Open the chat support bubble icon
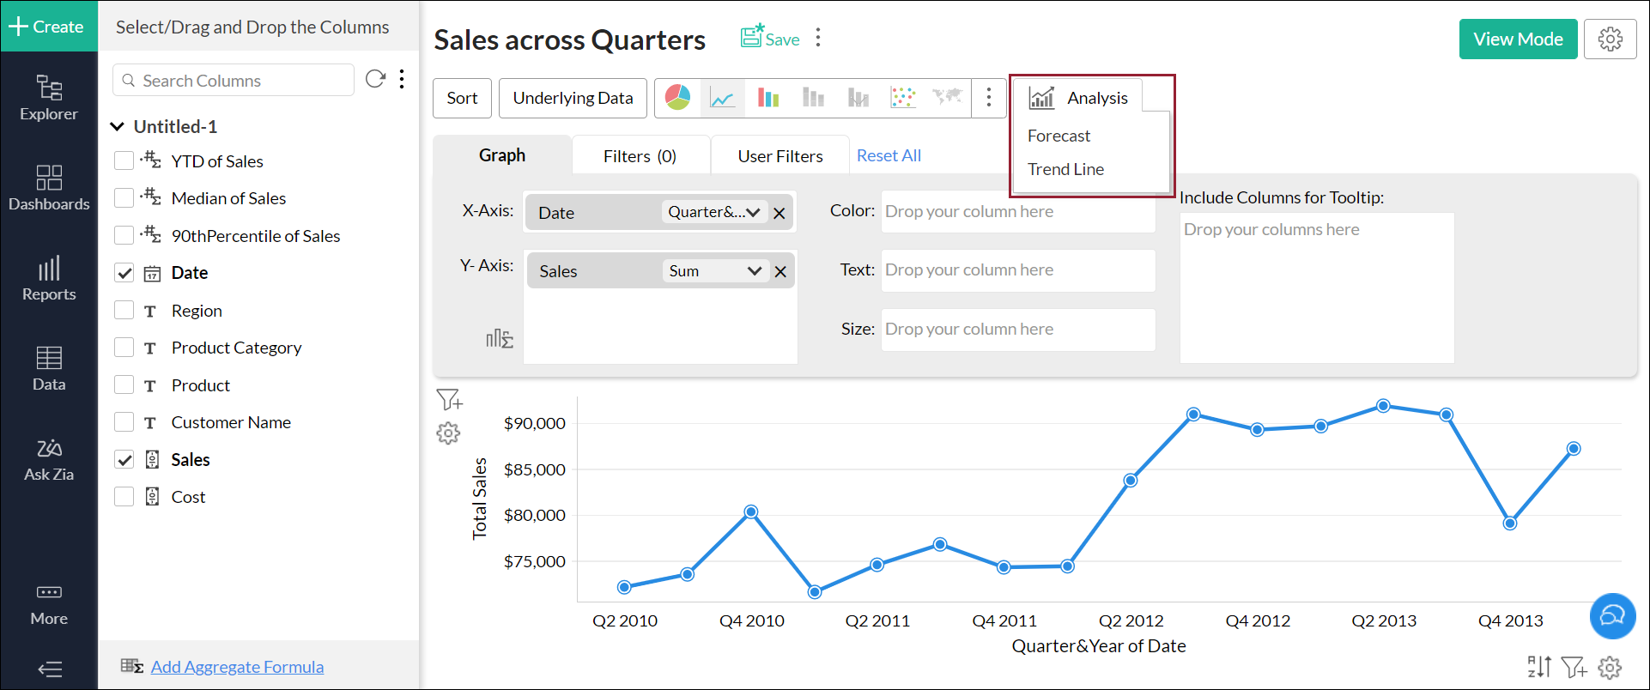The width and height of the screenshot is (1650, 690). [x=1612, y=616]
